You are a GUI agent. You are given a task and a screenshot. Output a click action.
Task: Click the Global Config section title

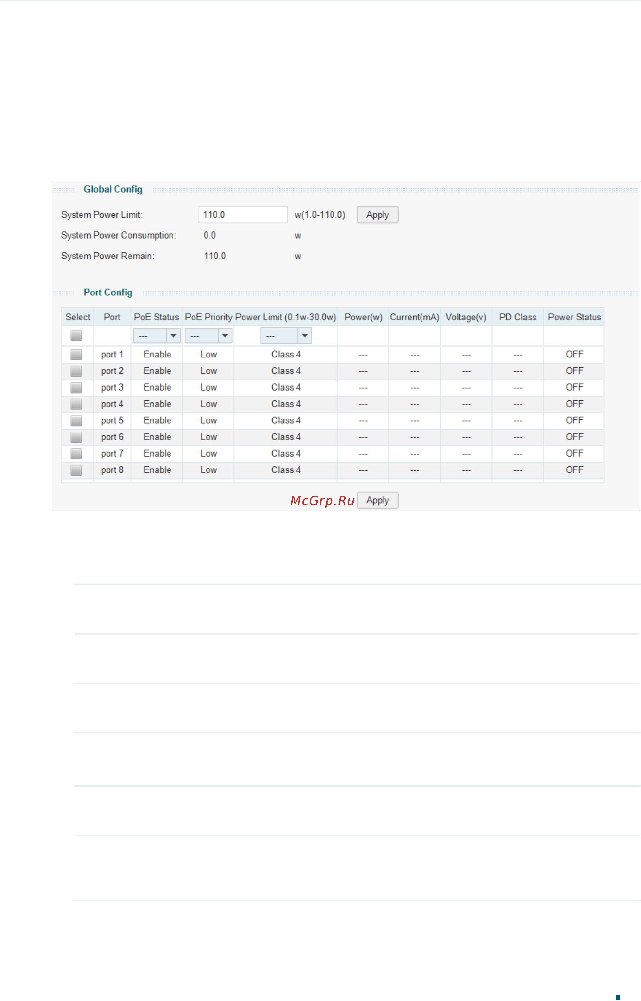coord(113,189)
